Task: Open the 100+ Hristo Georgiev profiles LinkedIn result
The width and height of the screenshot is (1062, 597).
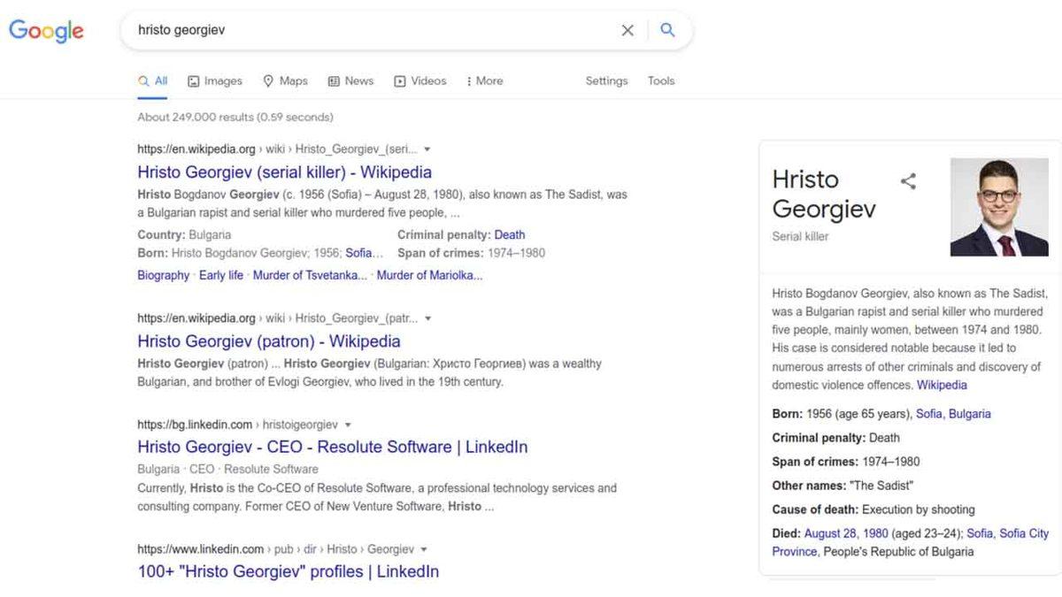Action: coord(287,571)
